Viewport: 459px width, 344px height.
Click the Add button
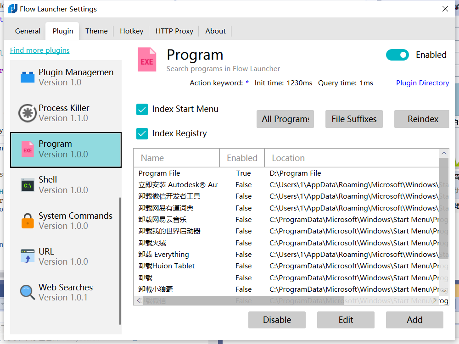(414, 320)
